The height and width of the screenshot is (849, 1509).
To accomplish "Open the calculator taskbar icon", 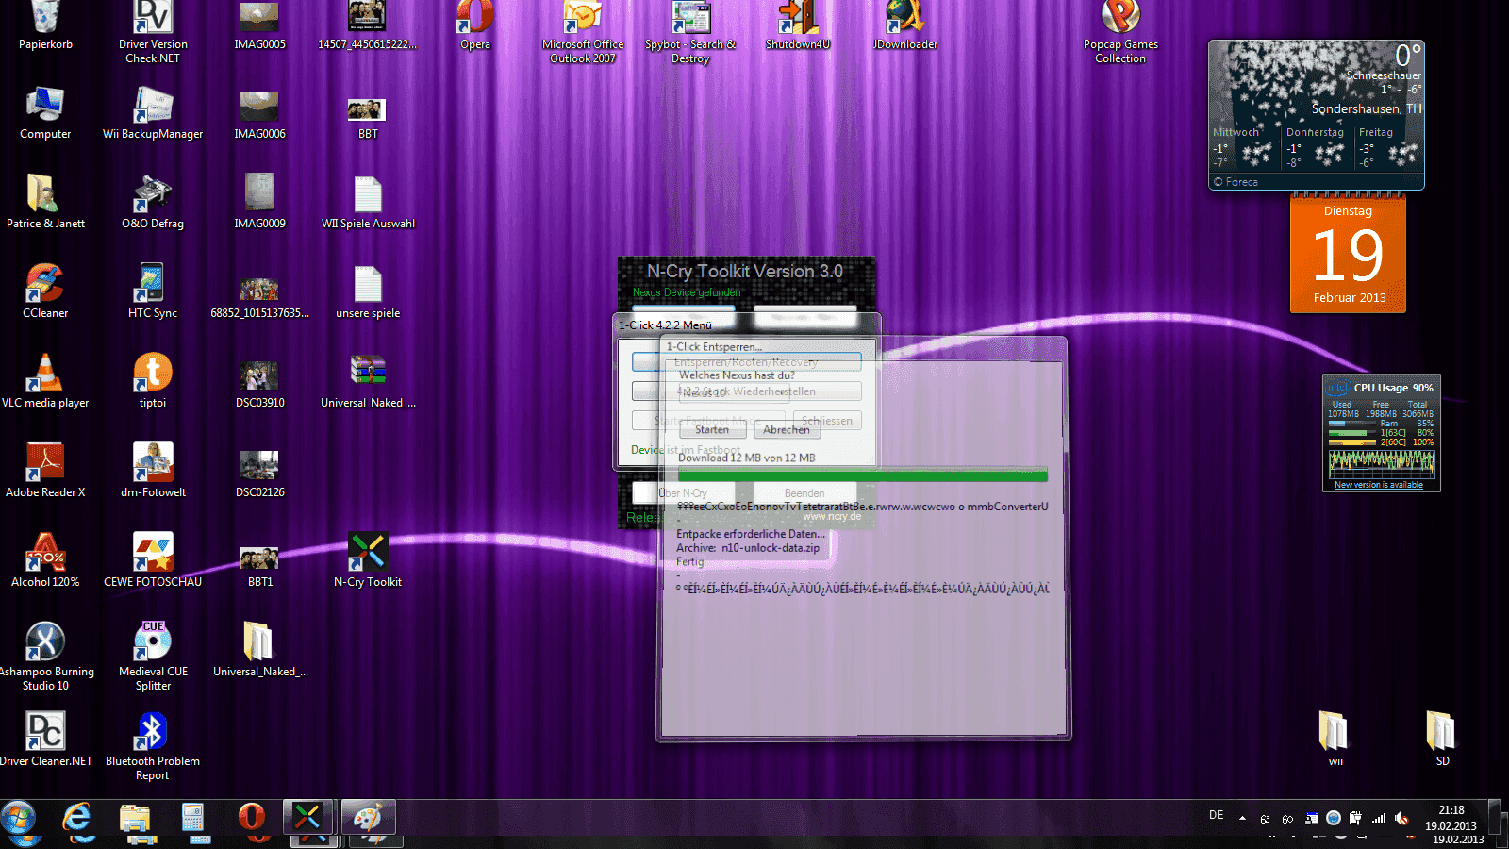I will point(193,818).
